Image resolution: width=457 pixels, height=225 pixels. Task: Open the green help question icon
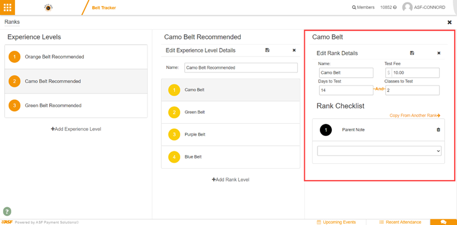pos(7,211)
